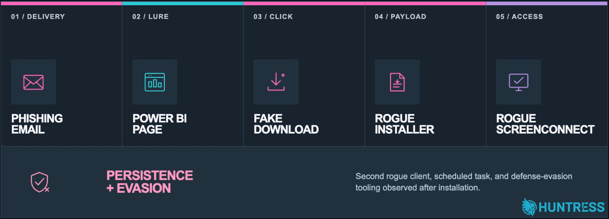Click the Huntress logo
The height and width of the screenshot is (219, 609).
(563, 207)
